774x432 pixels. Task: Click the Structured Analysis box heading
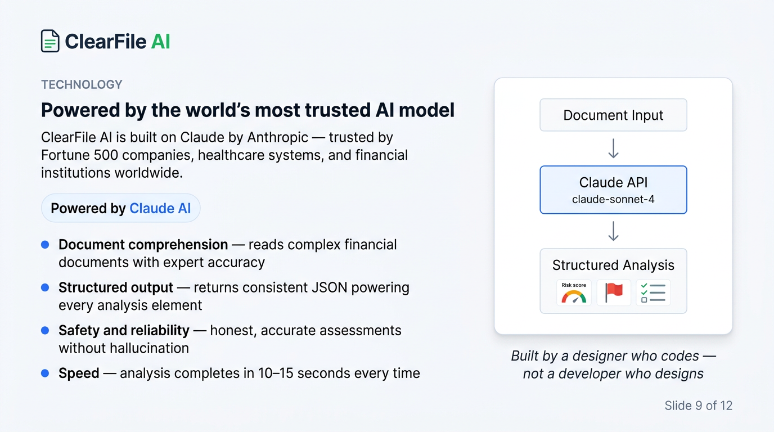coord(614,265)
